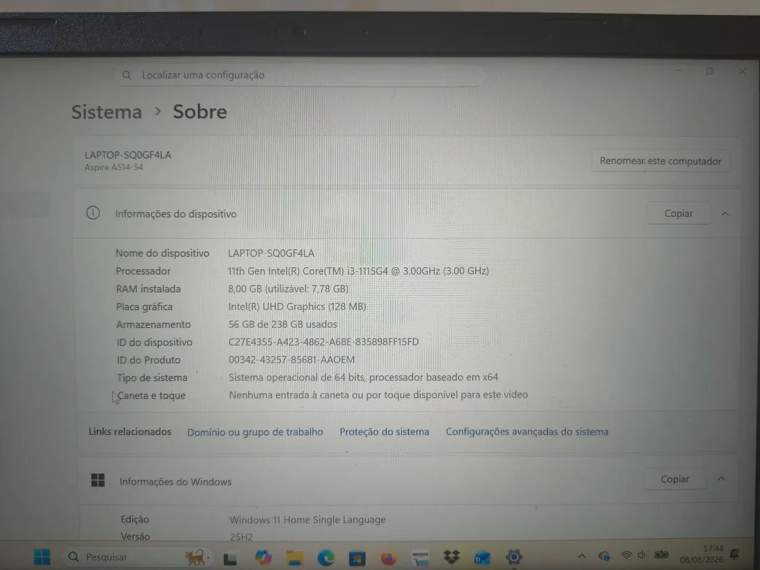Copy the device information with Copiar
760x570 pixels.
pyautogui.click(x=678, y=214)
